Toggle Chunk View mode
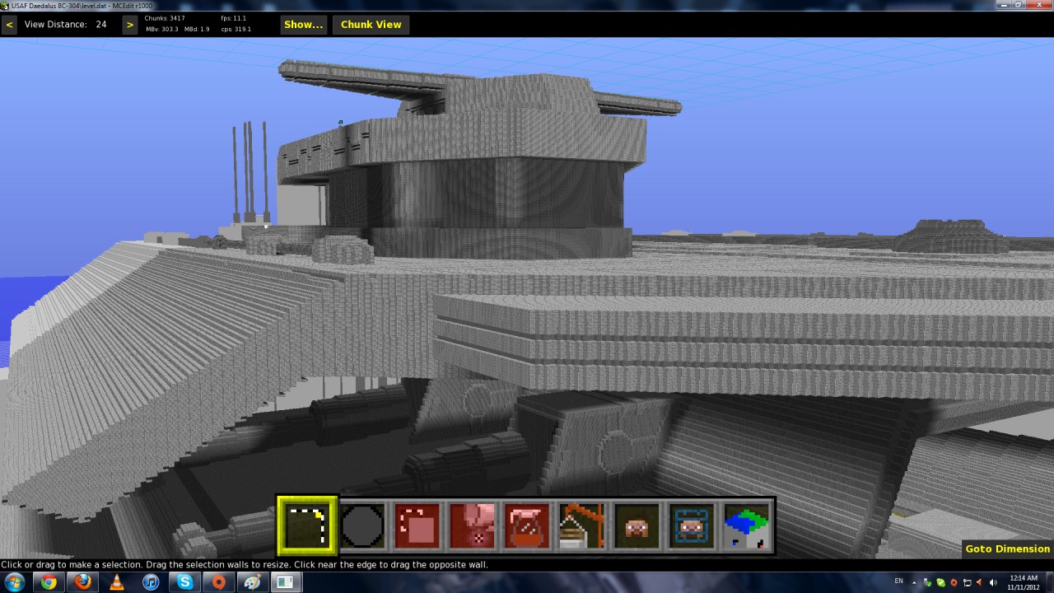1054x593 pixels. coord(371,24)
